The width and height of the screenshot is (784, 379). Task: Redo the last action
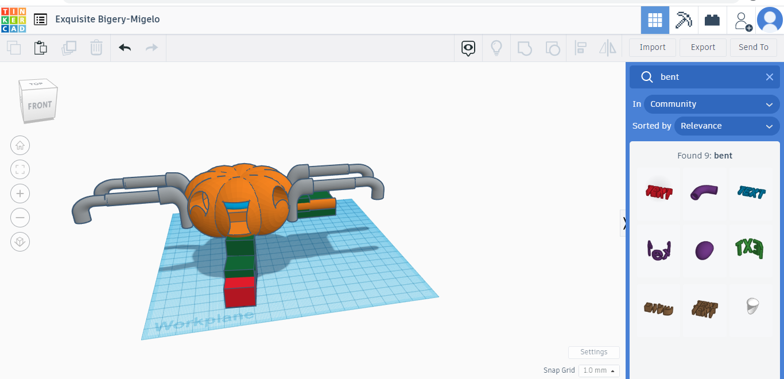point(152,48)
